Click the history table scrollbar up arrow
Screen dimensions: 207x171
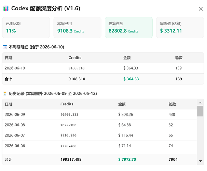pos(200,103)
